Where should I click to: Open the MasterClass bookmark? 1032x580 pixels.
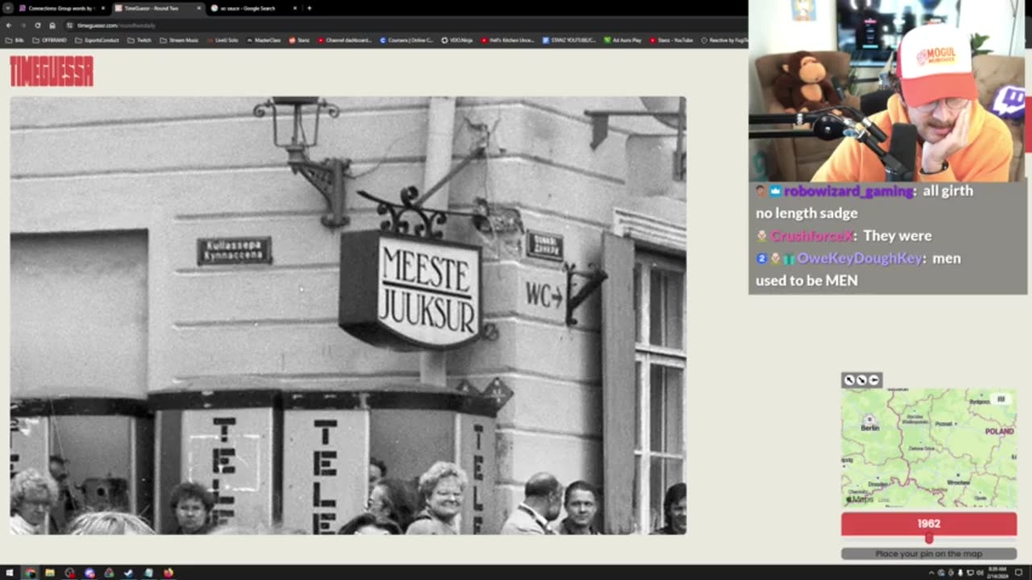(x=264, y=39)
